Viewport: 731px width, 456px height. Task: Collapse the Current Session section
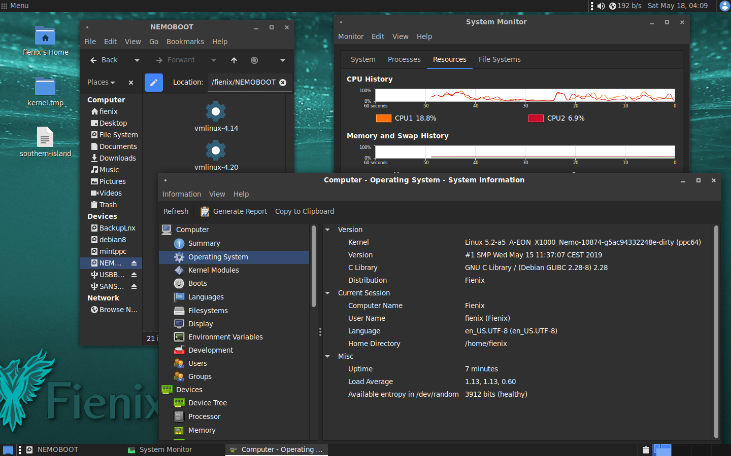(328, 293)
